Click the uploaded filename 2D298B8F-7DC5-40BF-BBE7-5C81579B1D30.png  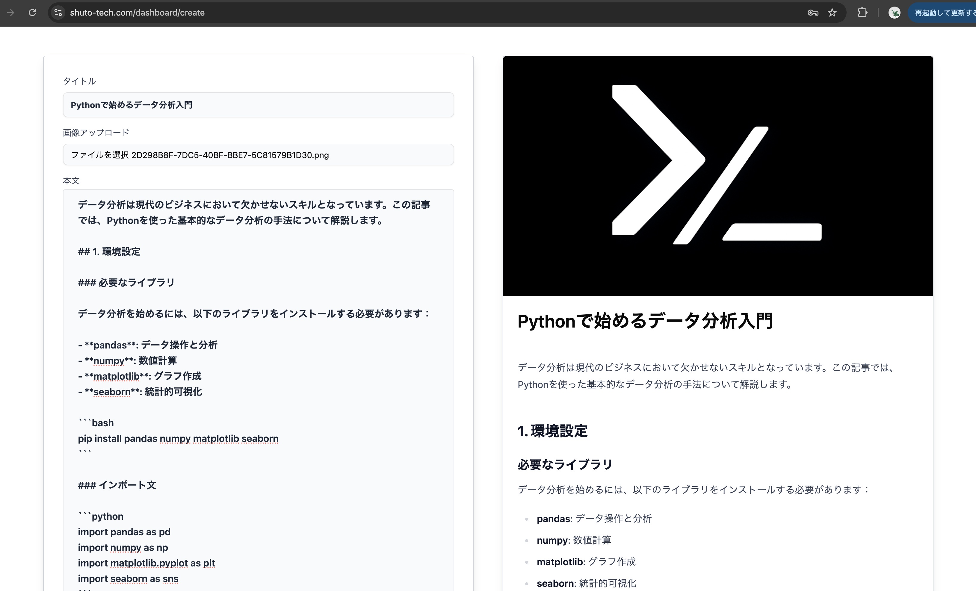(230, 155)
